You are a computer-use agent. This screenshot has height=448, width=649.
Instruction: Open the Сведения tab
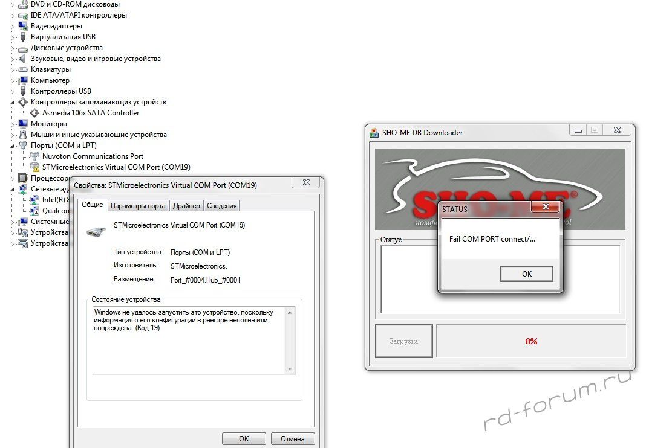point(222,206)
